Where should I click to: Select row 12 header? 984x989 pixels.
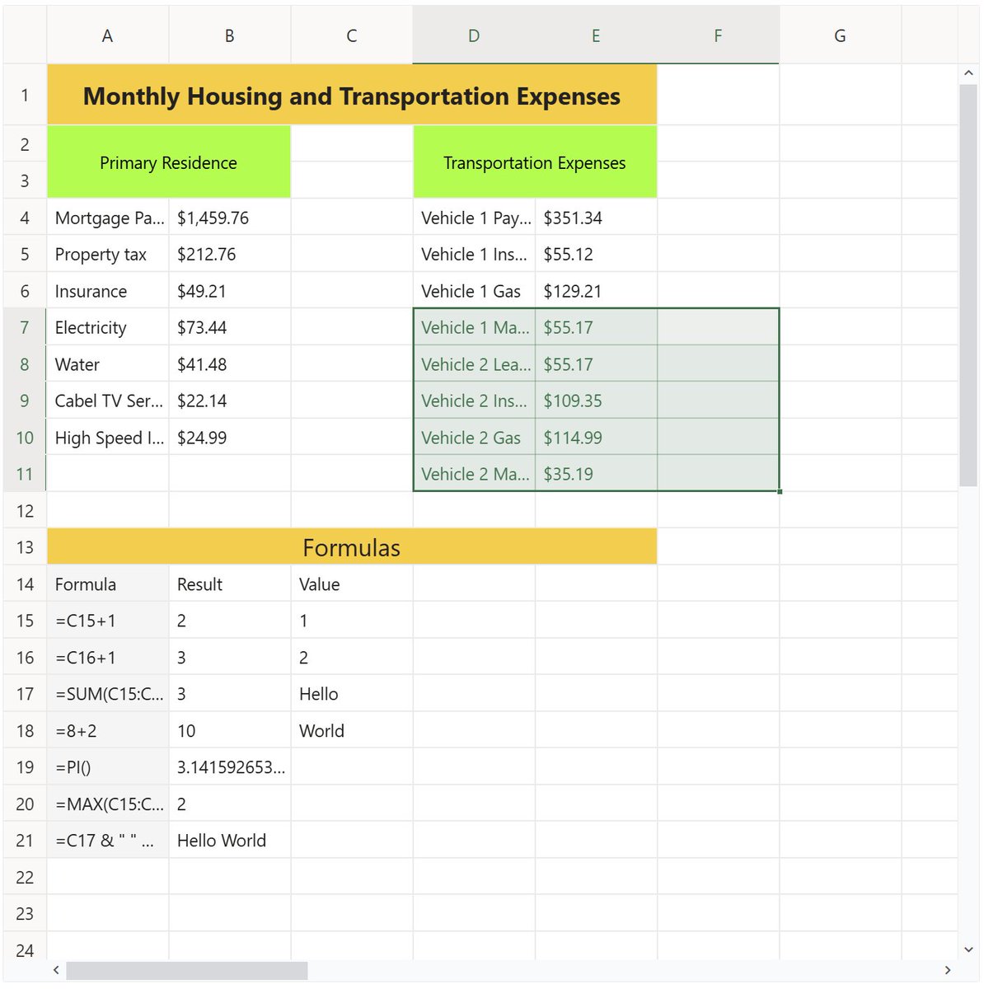(x=25, y=510)
